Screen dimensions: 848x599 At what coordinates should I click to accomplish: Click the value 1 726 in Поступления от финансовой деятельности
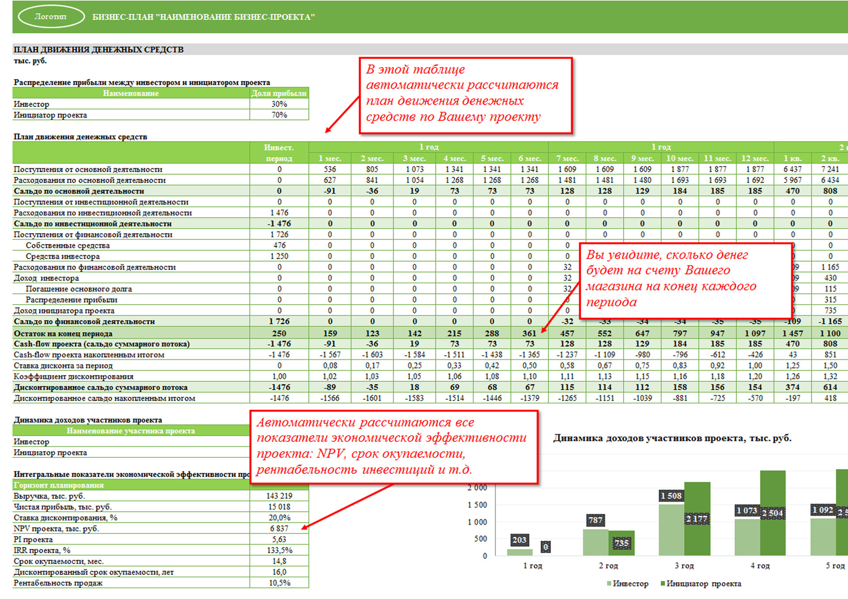coord(279,234)
